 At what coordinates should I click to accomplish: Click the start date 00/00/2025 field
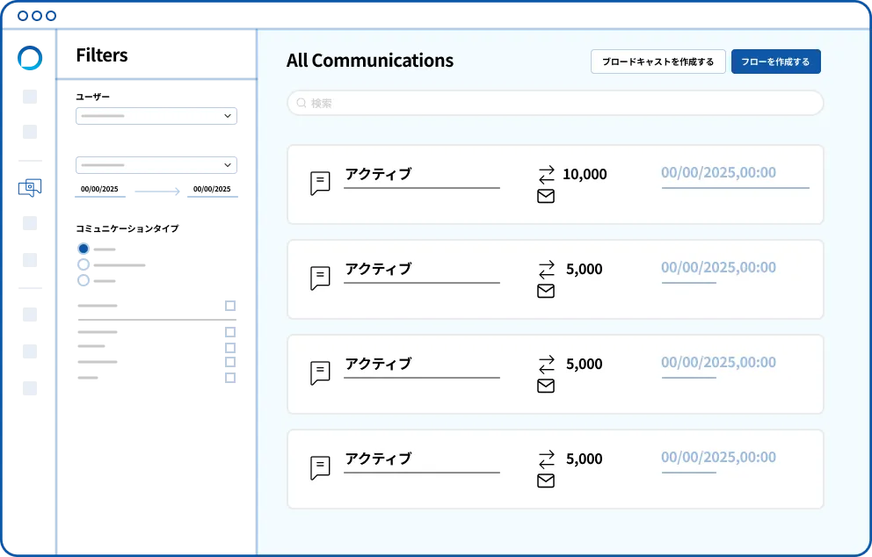click(x=99, y=190)
